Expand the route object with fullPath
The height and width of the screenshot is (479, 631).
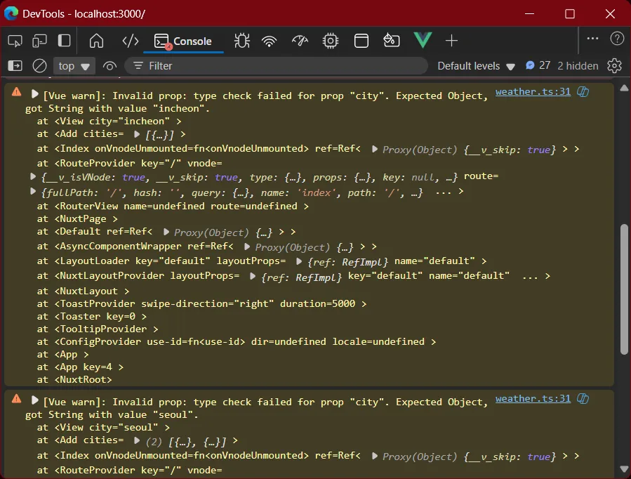(33, 192)
